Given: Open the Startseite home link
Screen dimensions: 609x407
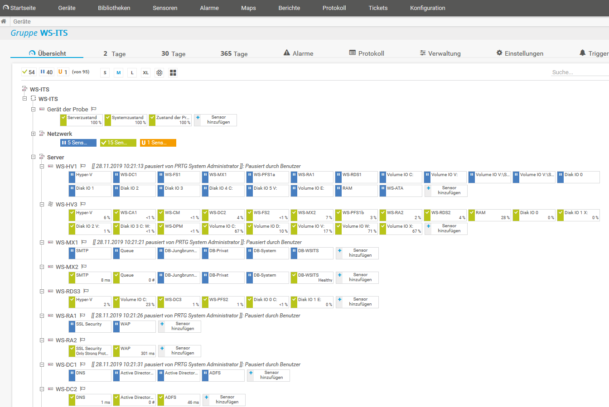Looking at the screenshot, I should pyautogui.click(x=19, y=8).
